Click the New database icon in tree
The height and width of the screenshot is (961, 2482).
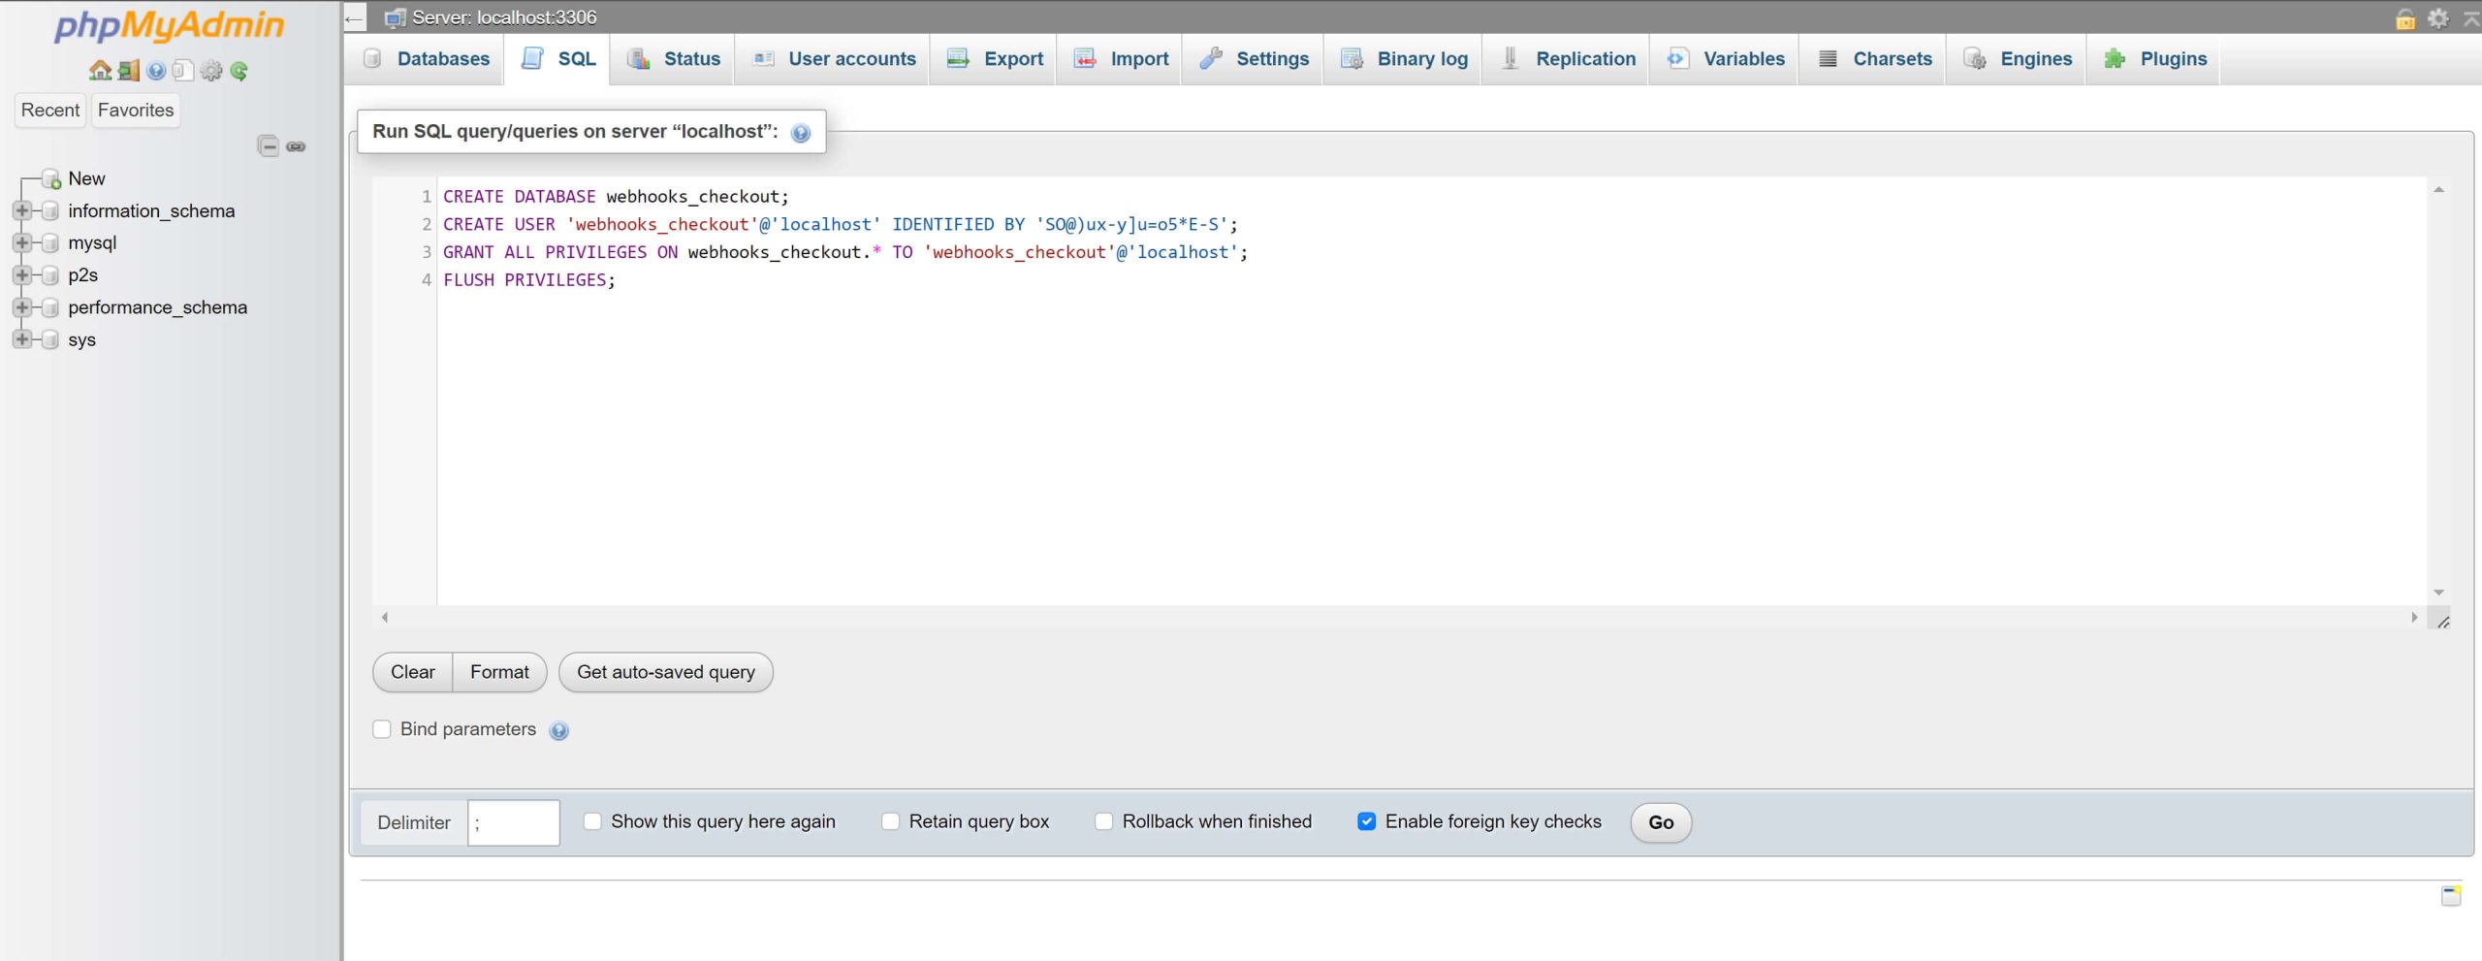pos(51,179)
